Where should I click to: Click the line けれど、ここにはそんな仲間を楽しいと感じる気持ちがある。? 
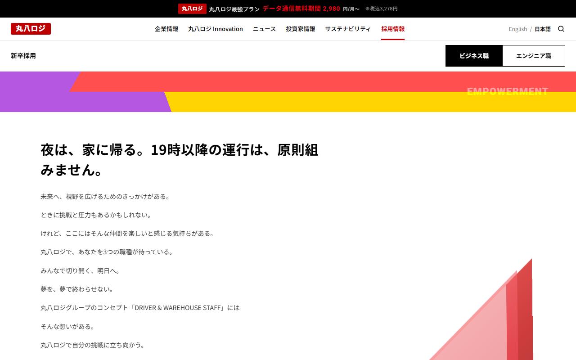pos(128,234)
